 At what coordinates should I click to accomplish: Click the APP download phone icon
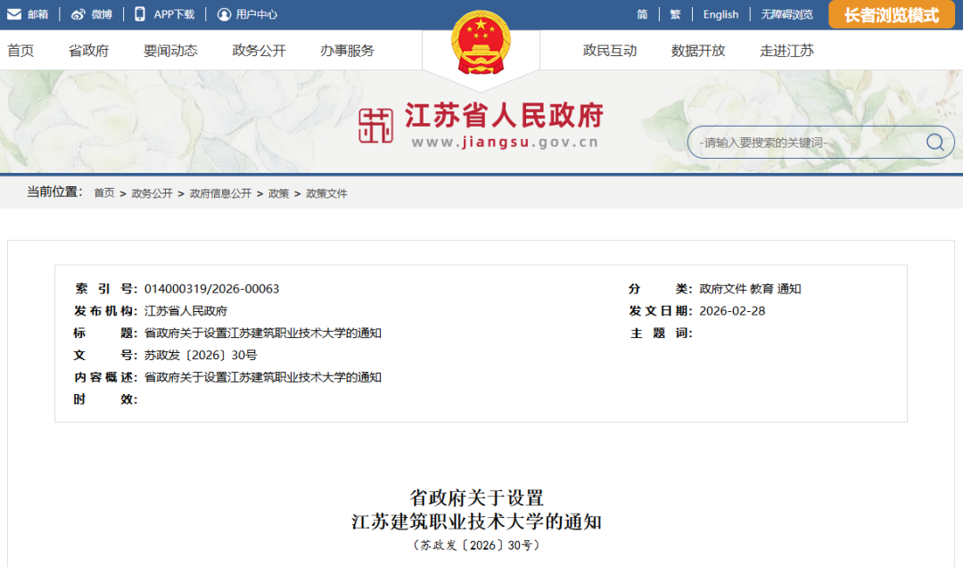point(140,14)
